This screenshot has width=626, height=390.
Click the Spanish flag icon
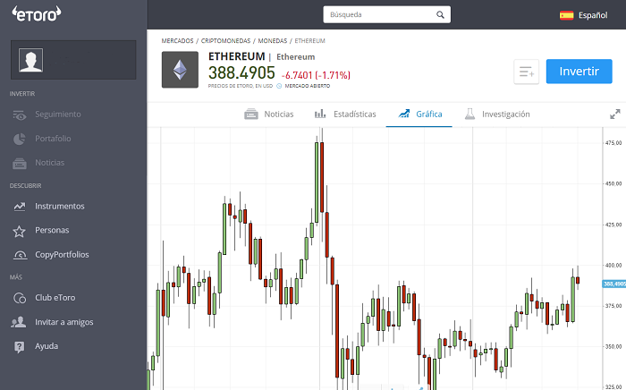pos(566,15)
